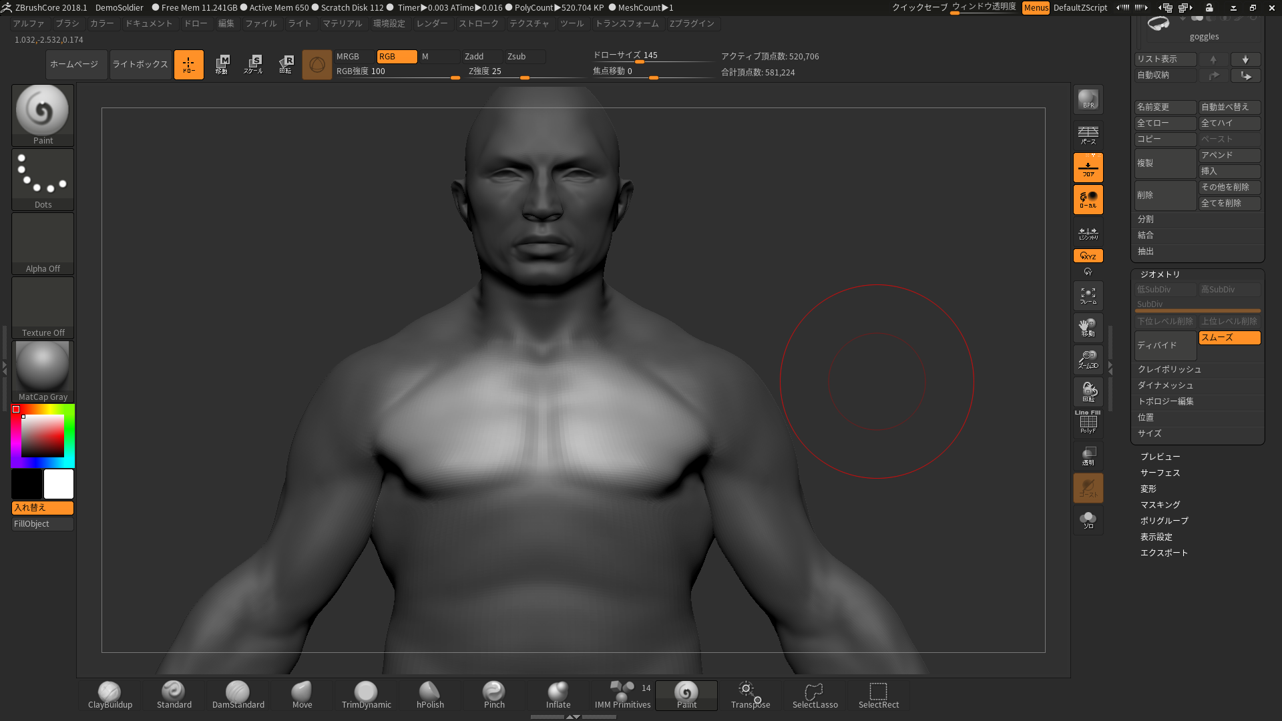1282x721 pixels.
Task: Expand the Export (エクスポート) section
Action: pos(1164,553)
